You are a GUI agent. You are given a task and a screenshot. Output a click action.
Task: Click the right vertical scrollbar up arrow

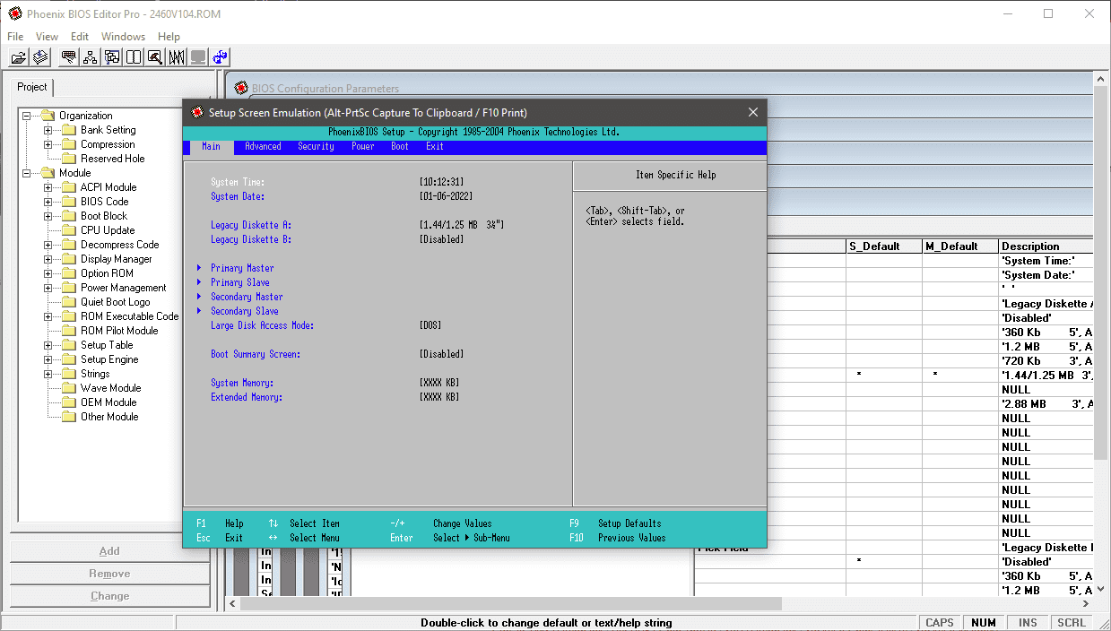(1103, 79)
